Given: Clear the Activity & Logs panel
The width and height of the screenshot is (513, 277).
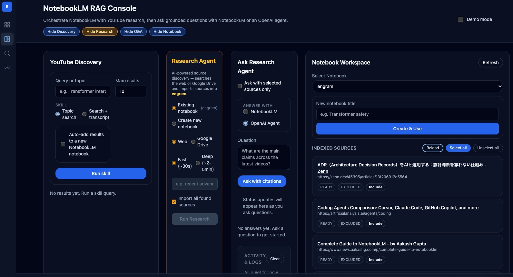Looking at the screenshot, I should pyautogui.click(x=275, y=259).
